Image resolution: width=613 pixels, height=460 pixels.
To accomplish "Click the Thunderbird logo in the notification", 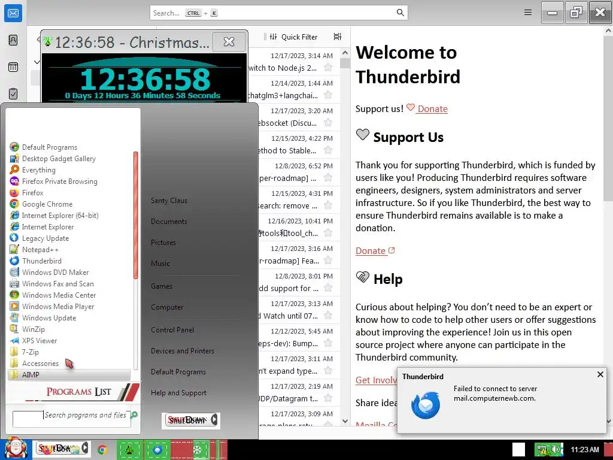I will coord(426,405).
